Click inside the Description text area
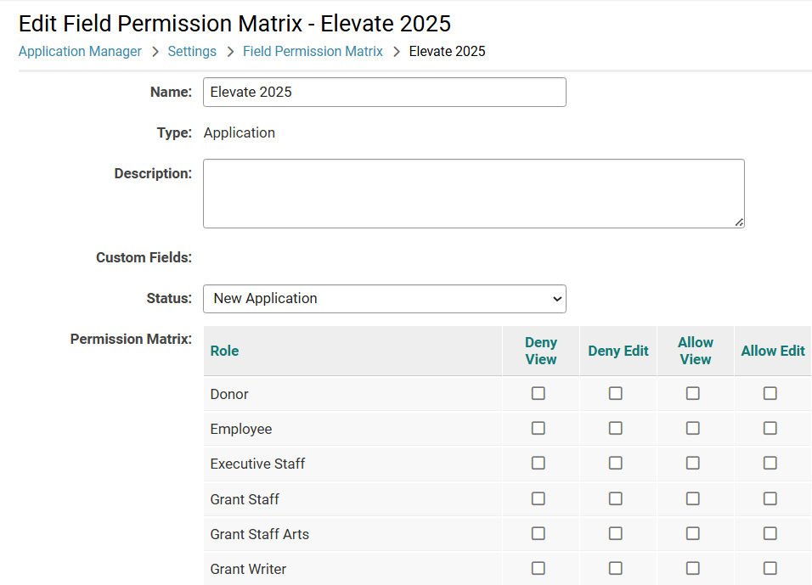This screenshot has height=585, width=812. [x=473, y=194]
